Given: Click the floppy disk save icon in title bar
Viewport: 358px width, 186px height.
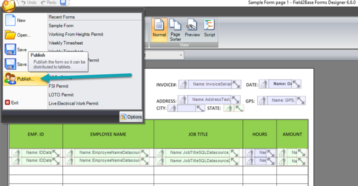Looking at the screenshot, I should [x=63, y=2].
